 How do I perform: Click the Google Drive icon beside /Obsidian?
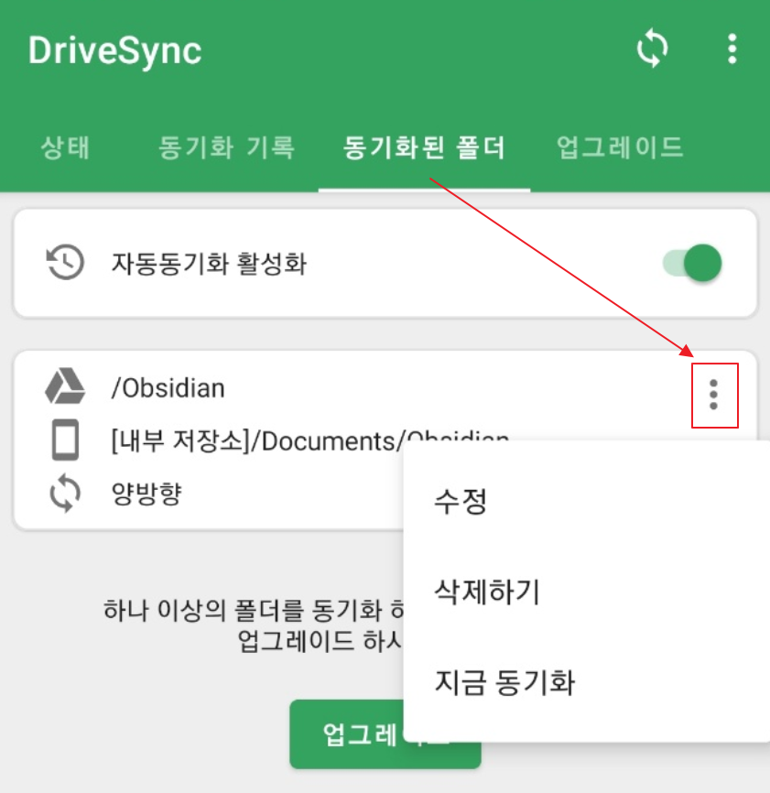point(65,386)
